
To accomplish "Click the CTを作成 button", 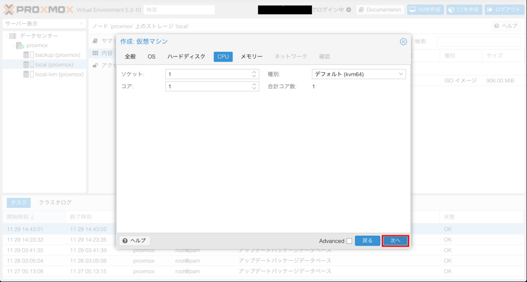I will [x=464, y=10].
